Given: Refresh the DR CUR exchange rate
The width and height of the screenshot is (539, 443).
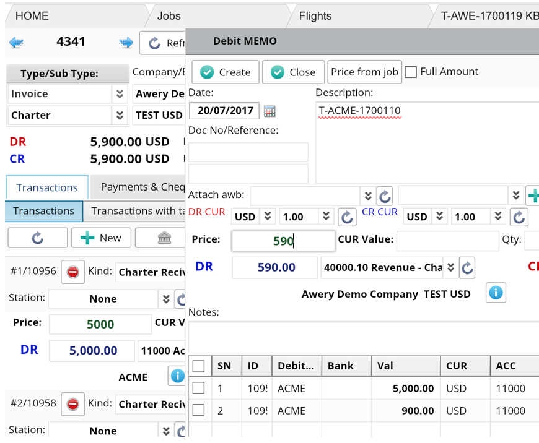Looking at the screenshot, I should pos(347,217).
